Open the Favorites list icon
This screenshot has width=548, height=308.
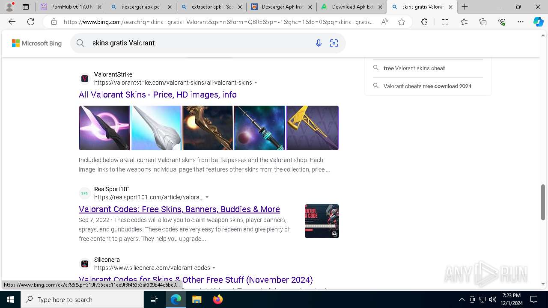[464, 22]
